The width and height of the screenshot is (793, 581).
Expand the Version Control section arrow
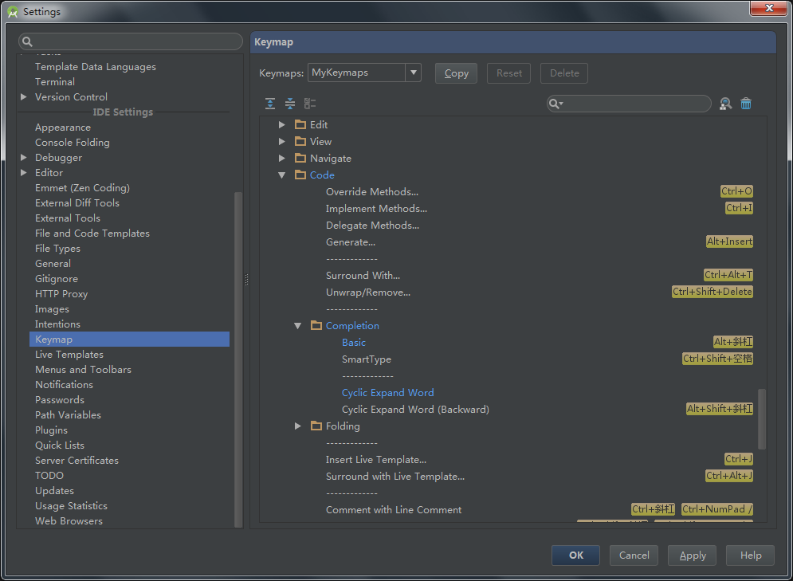coord(24,97)
